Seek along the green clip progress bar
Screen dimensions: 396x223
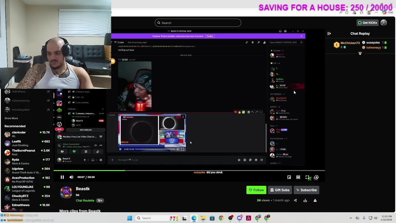pyautogui.click(x=189, y=170)
